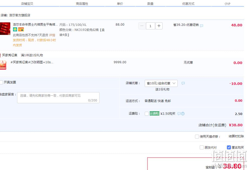Click the 优惠方式 column header
This screenshot has width=249, height=170.
click(188, 4)
